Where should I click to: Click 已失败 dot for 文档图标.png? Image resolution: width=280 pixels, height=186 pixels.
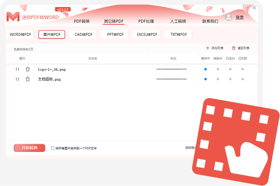(242, 79)
